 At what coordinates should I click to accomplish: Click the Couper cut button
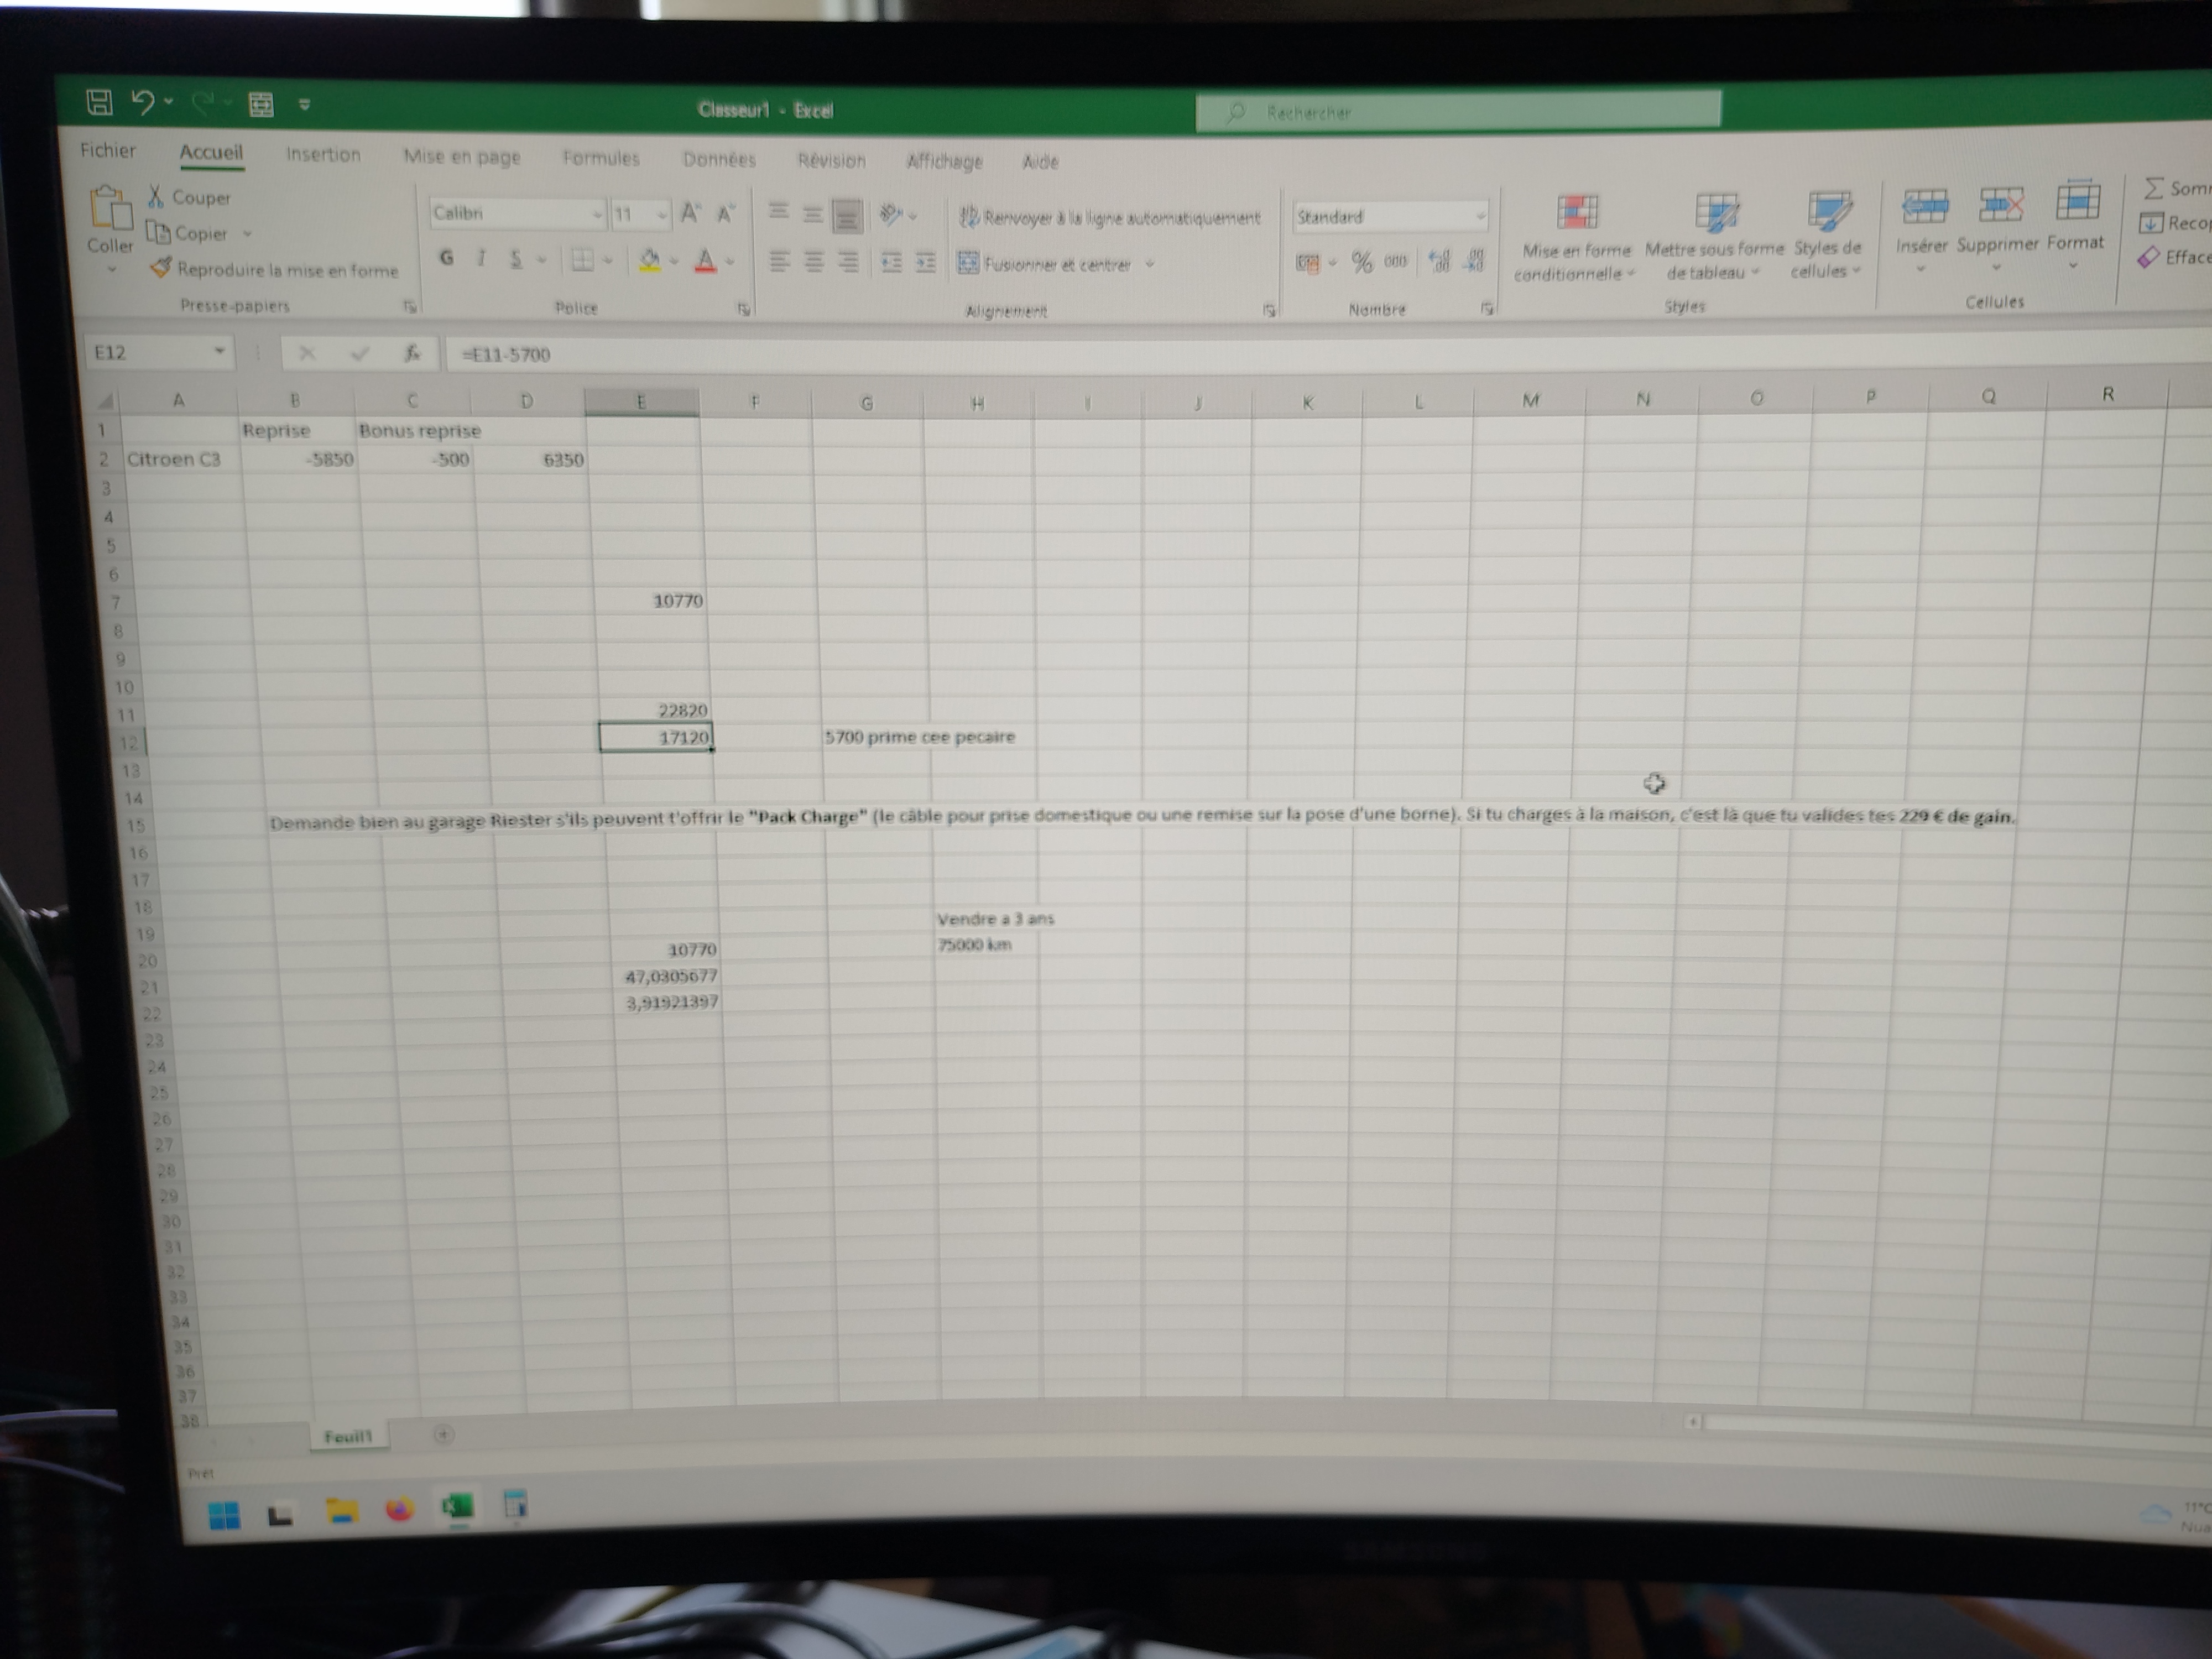coord(190,197)
